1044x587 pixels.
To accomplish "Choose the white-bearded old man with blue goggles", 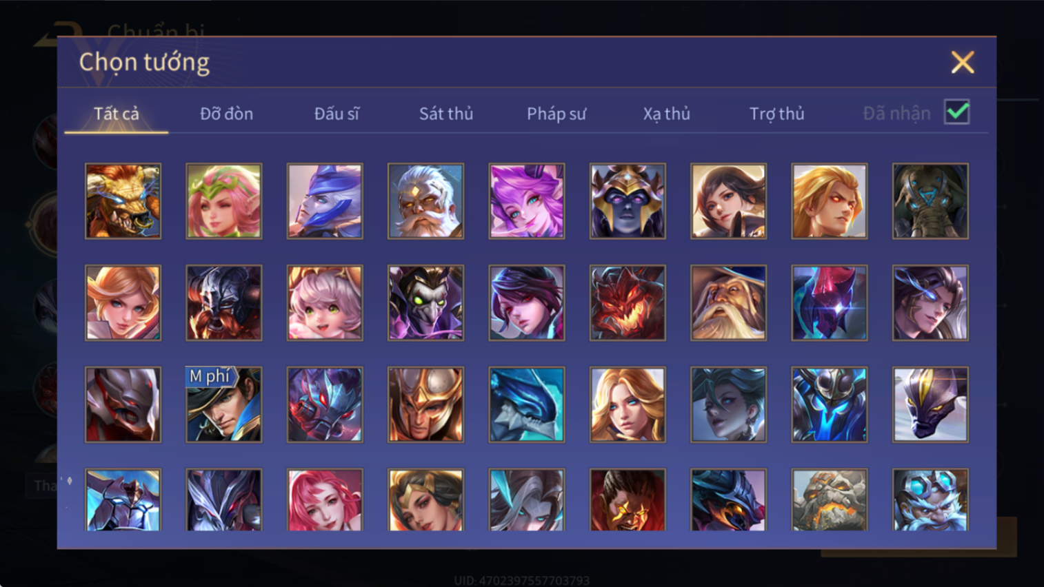I will click(930, 500).
